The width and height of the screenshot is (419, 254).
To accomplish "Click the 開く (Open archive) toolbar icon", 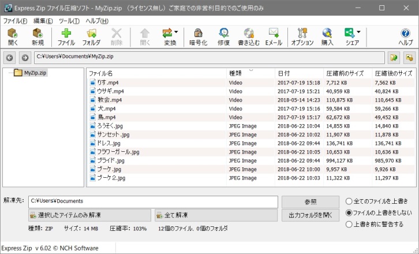I will pos(13,36).
